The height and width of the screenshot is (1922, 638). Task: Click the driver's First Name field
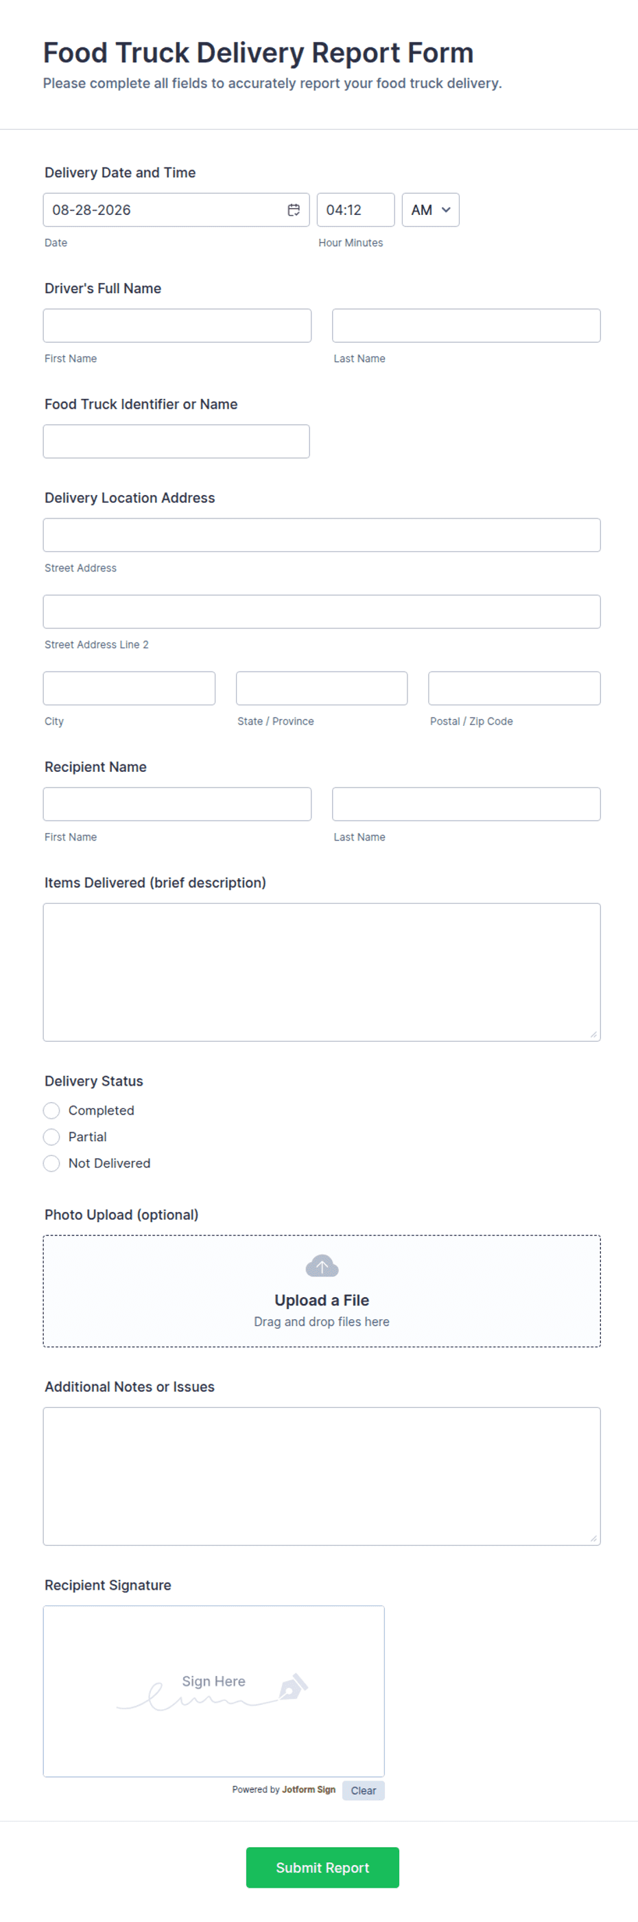point(178,325)
